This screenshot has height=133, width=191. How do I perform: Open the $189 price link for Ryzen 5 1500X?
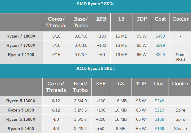(159, 119)
